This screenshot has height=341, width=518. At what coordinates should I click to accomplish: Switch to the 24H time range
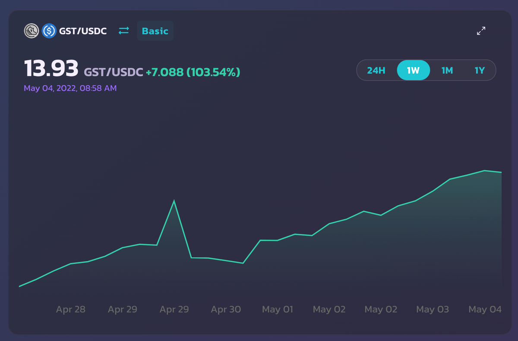(x=376, y=70)
